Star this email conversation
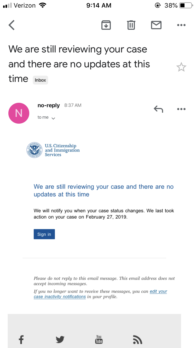196x348 pixels. click(181, 67)
